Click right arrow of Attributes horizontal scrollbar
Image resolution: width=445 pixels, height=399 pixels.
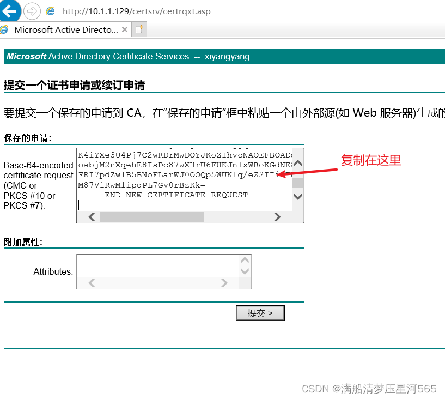224,283
